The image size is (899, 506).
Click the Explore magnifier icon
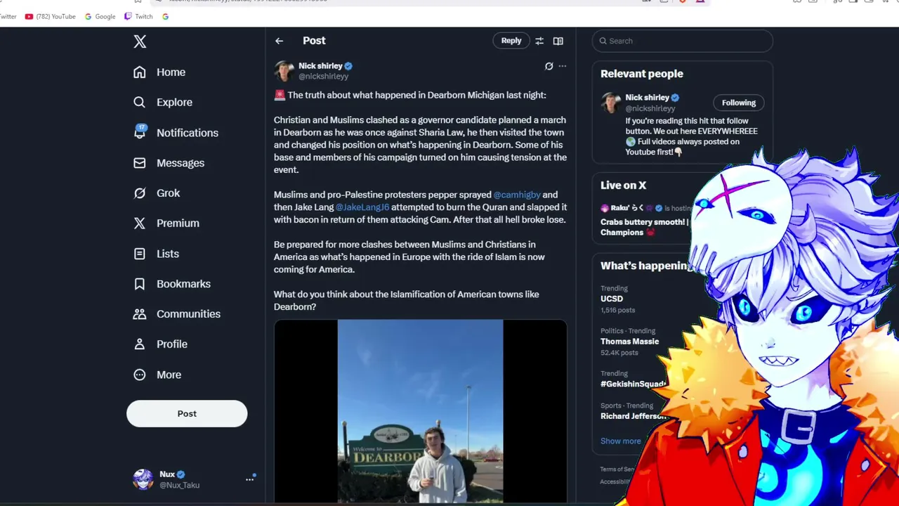[140, 103]
